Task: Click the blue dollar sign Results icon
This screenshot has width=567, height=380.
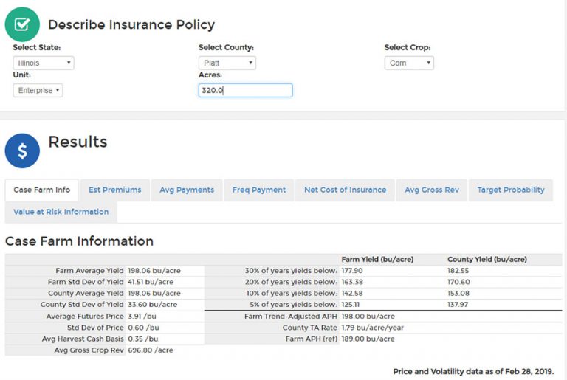Action: pyautogui.click(x=22, y=151)
